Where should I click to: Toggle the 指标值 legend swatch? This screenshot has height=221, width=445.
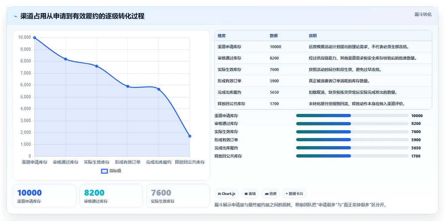(x=104, y=171)
